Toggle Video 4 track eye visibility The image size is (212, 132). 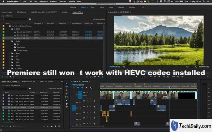coord(87,92)
